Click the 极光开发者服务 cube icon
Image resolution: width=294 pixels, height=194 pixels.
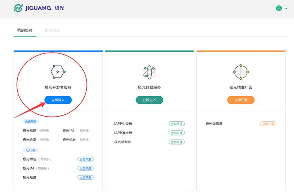[58, 72]
